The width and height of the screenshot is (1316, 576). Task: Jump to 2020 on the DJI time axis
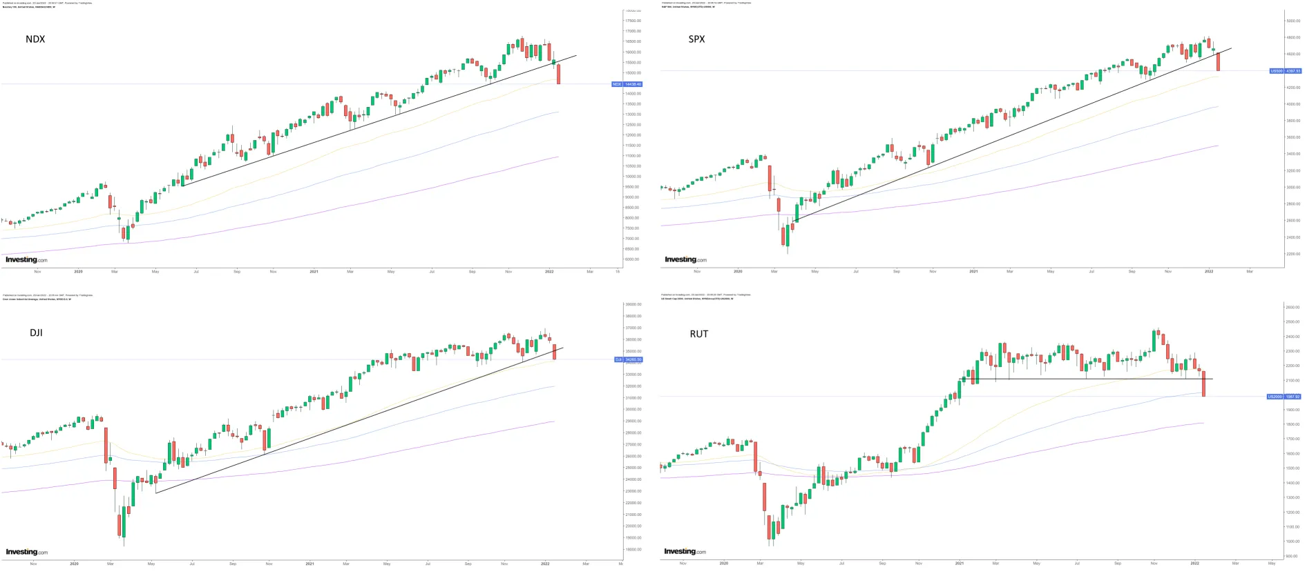74,564
